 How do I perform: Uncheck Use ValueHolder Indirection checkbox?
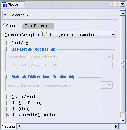(8, 115)
